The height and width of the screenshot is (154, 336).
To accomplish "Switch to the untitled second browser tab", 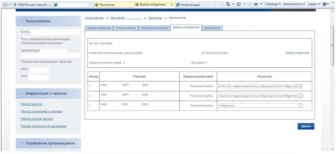I will pos(73,5).
